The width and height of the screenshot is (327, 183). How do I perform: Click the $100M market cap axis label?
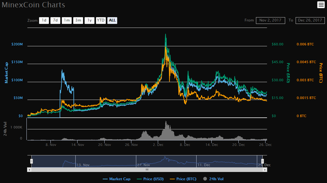click(x=17, y=80)
